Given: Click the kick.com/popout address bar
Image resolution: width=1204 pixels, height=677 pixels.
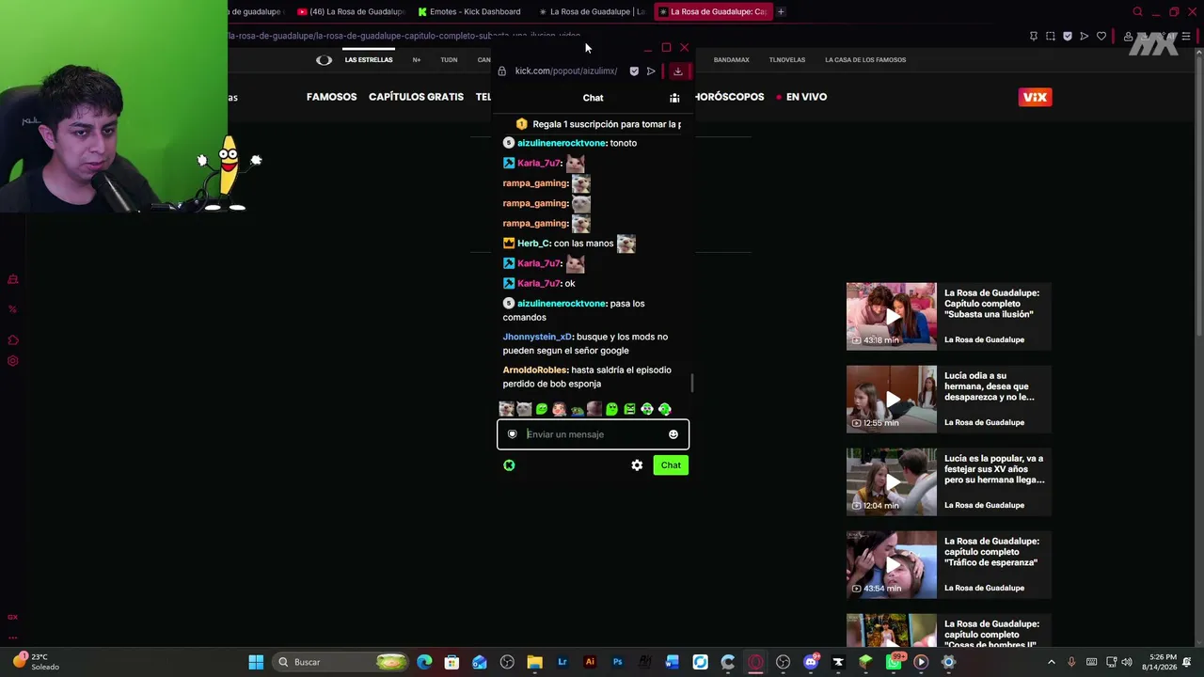Looking at the screenshot, I should tap(566, 71).
